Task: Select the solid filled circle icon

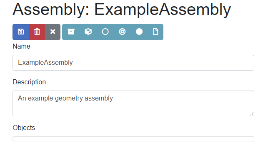Action: tap(139, 32)
